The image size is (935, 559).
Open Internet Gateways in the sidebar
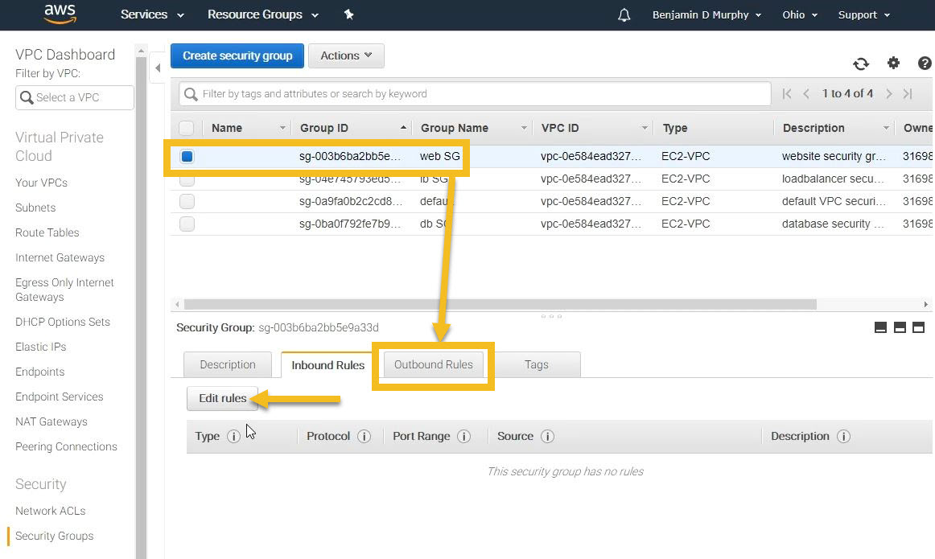(60, 258)
